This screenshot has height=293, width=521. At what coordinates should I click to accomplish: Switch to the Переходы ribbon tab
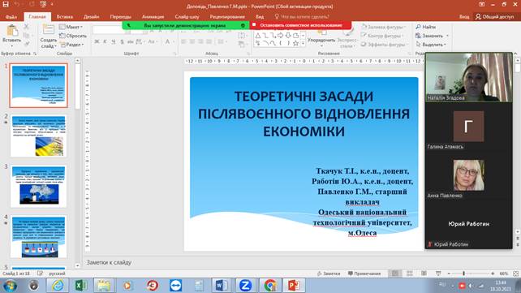120,16
